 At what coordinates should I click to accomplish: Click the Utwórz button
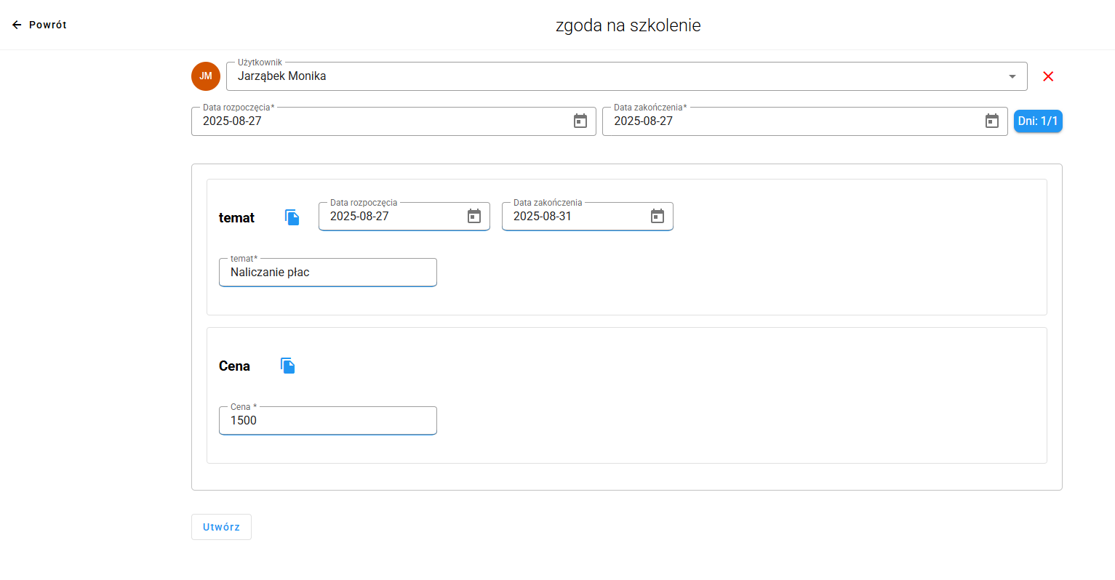pyautogui.click(x=221, y=527)
